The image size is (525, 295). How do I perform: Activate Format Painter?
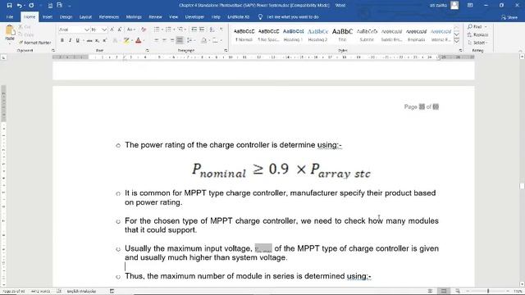click(x=34, y=43)
